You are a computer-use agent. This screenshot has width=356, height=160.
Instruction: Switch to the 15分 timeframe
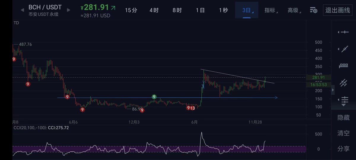tap(131, 10)
